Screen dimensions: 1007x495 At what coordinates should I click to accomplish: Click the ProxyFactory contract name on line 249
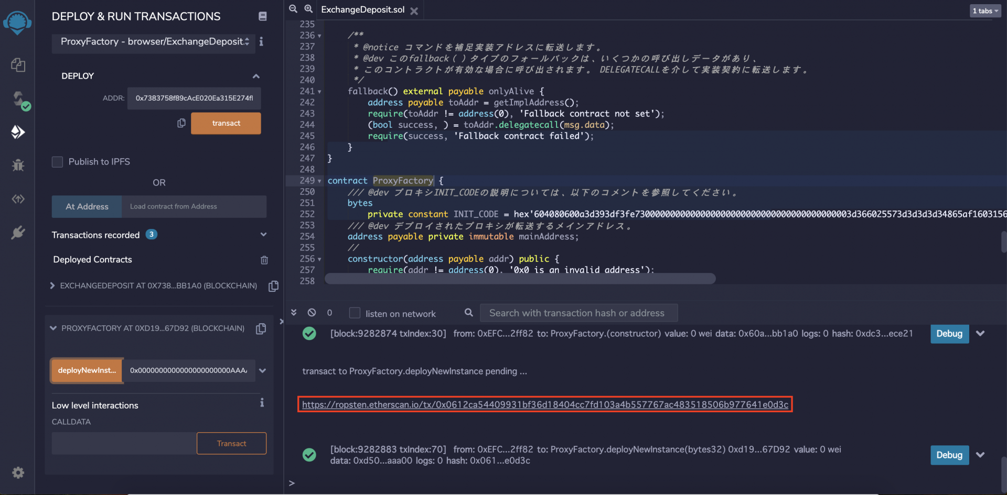pyautogui.click(x=403, y=181)
